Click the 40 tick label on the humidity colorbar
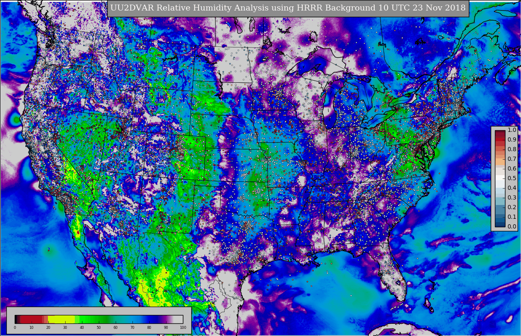The height and width of the screenshot is (336, 521). click(x=82, y=327)
